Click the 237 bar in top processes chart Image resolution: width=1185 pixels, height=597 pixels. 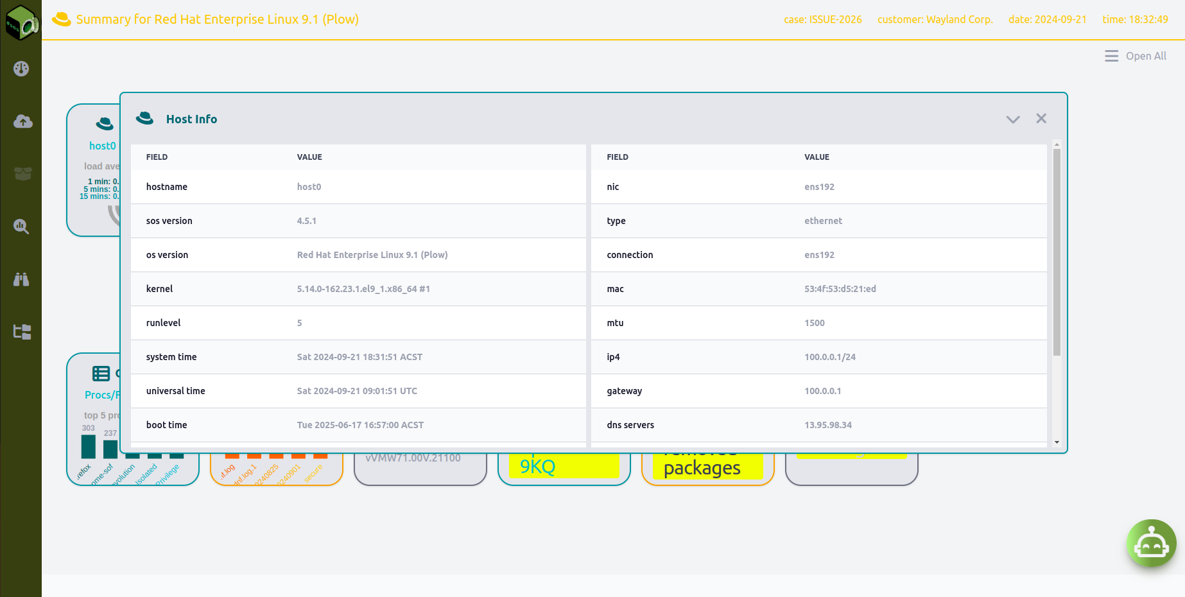coord(110,449)
